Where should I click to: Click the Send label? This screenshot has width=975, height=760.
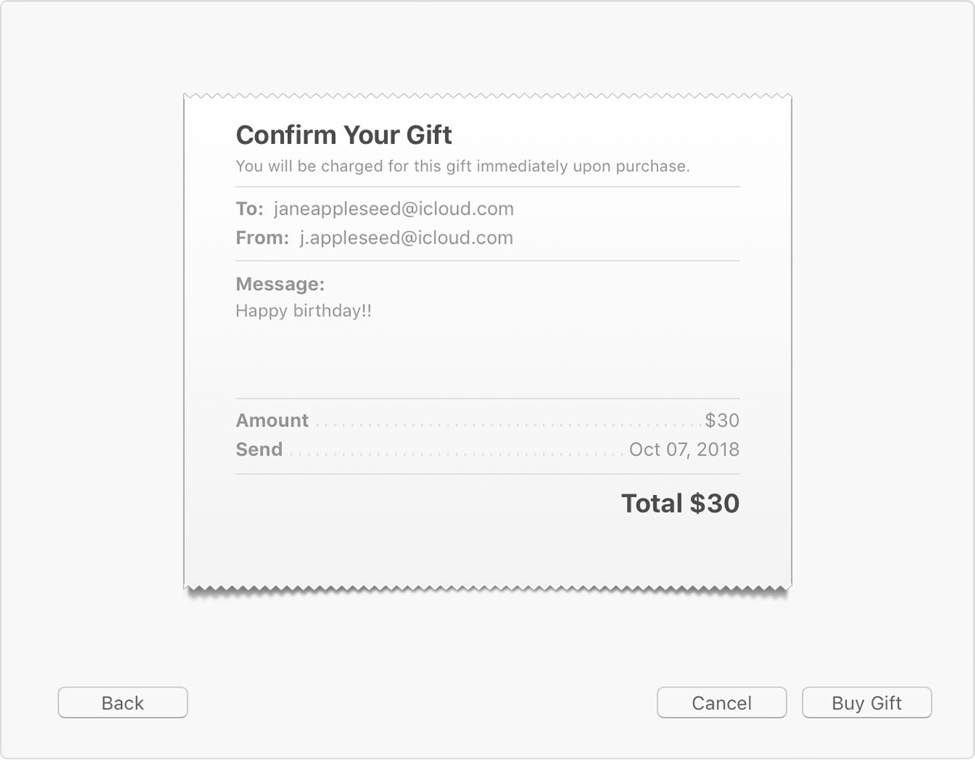point(259,449)
